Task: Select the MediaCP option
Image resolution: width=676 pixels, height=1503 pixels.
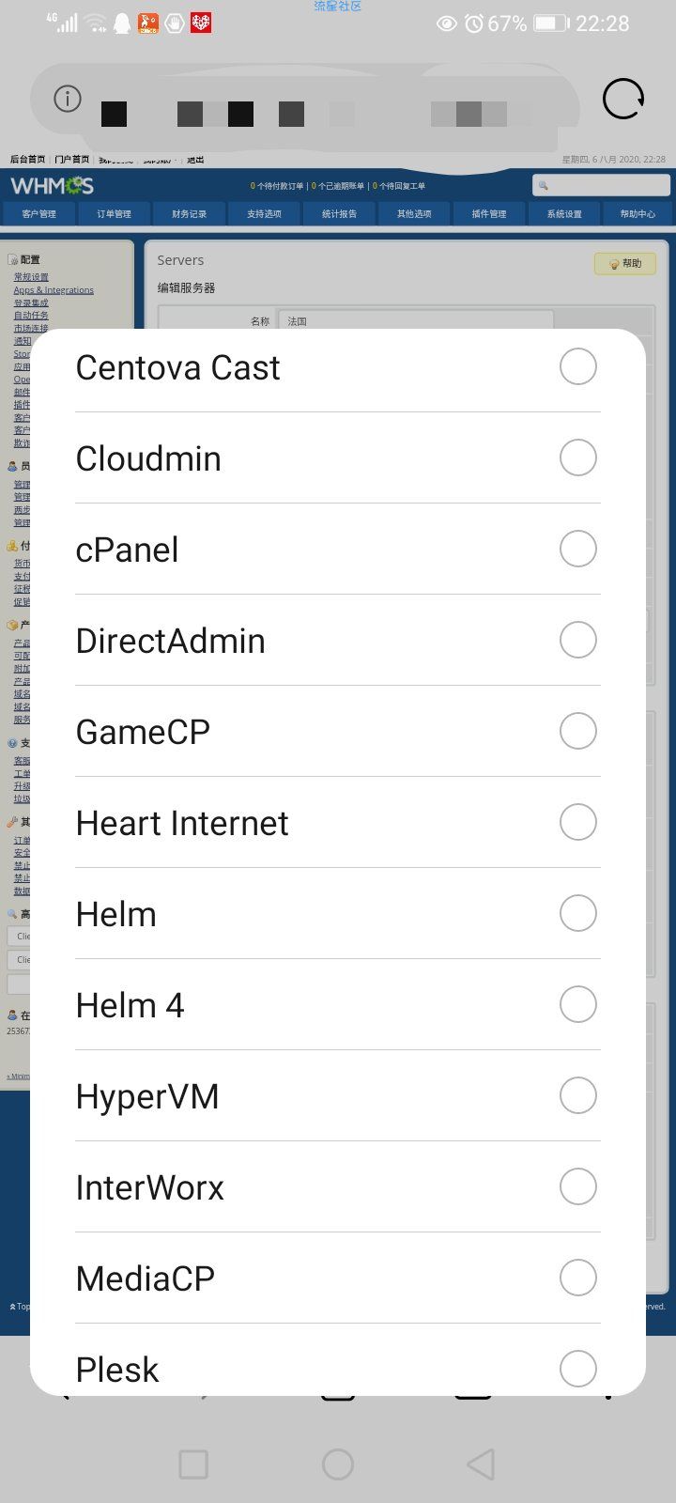Action: coord(338,1278)
